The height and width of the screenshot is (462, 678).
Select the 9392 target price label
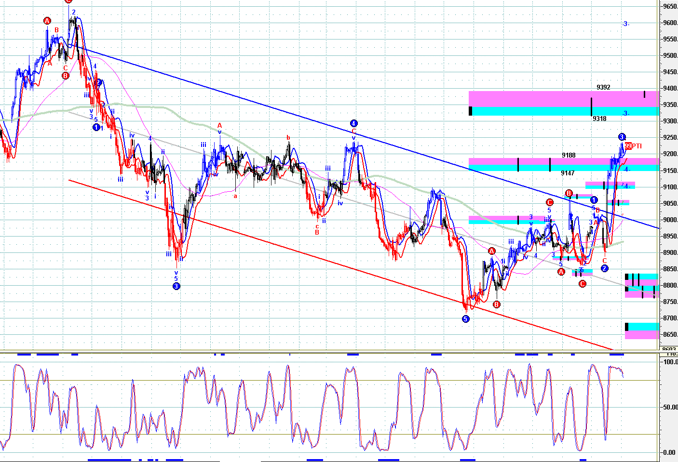[603, 88]
